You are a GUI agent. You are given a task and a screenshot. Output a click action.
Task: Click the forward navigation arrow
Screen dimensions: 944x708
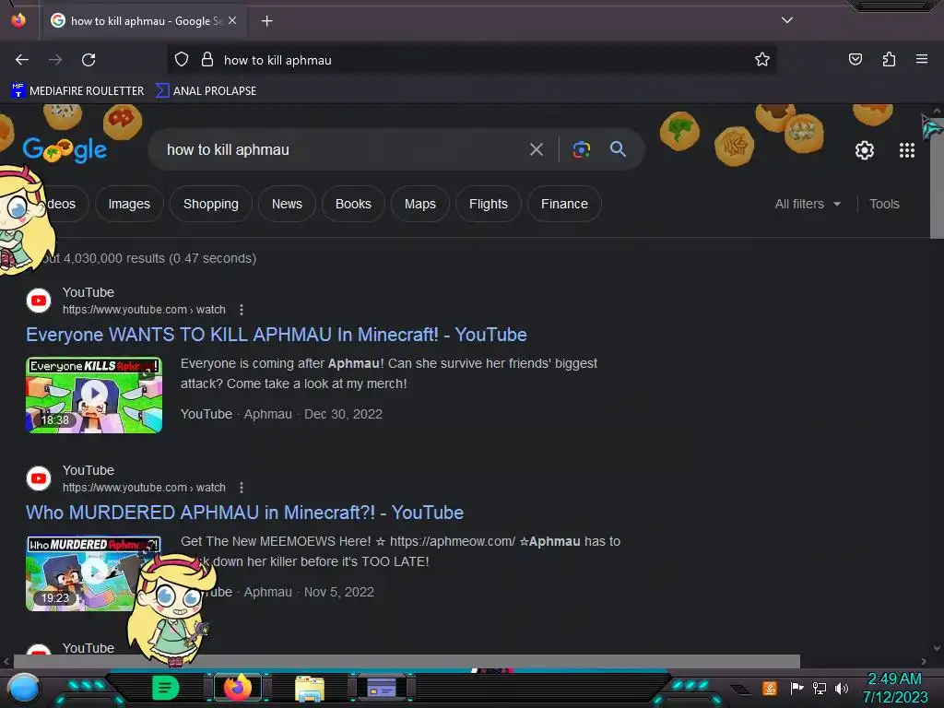pyautogui.click(x=55, y=60)
